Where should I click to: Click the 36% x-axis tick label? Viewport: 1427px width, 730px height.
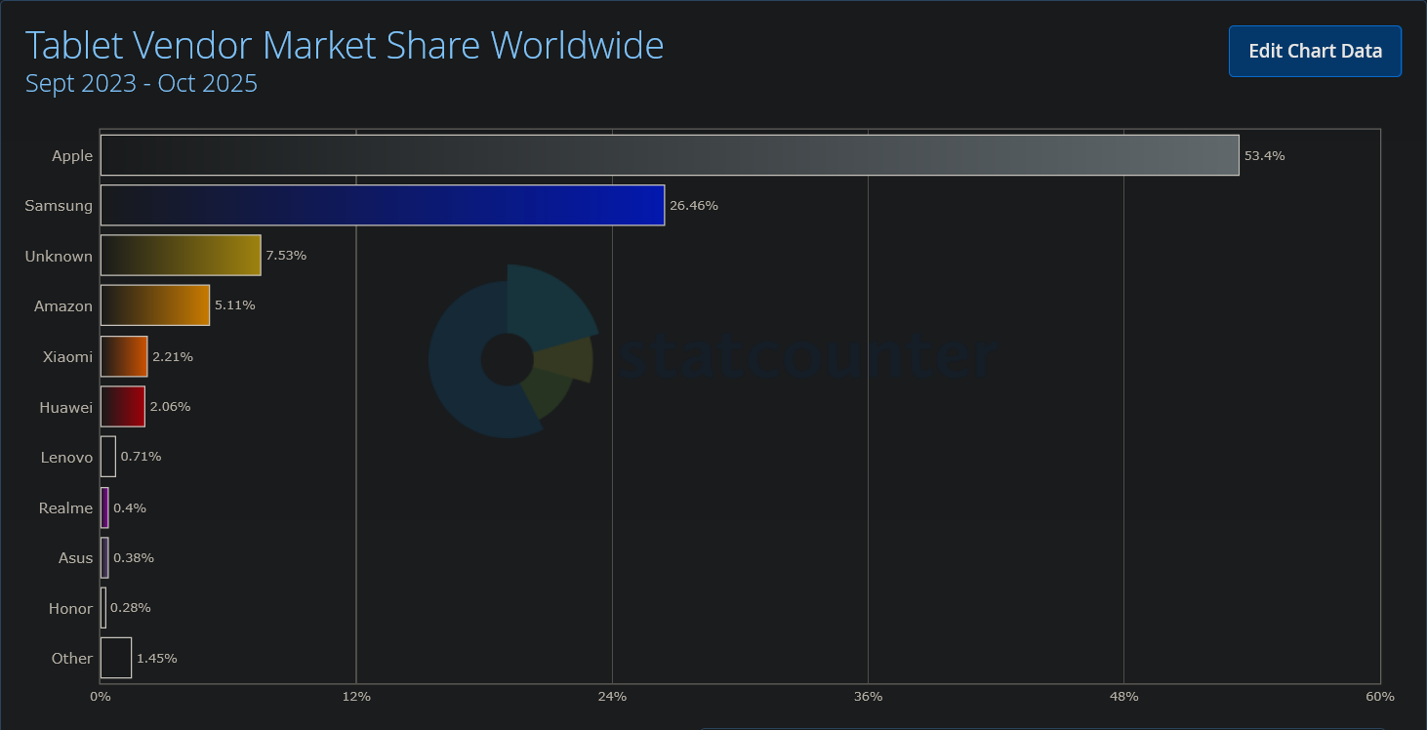point(868,697)
